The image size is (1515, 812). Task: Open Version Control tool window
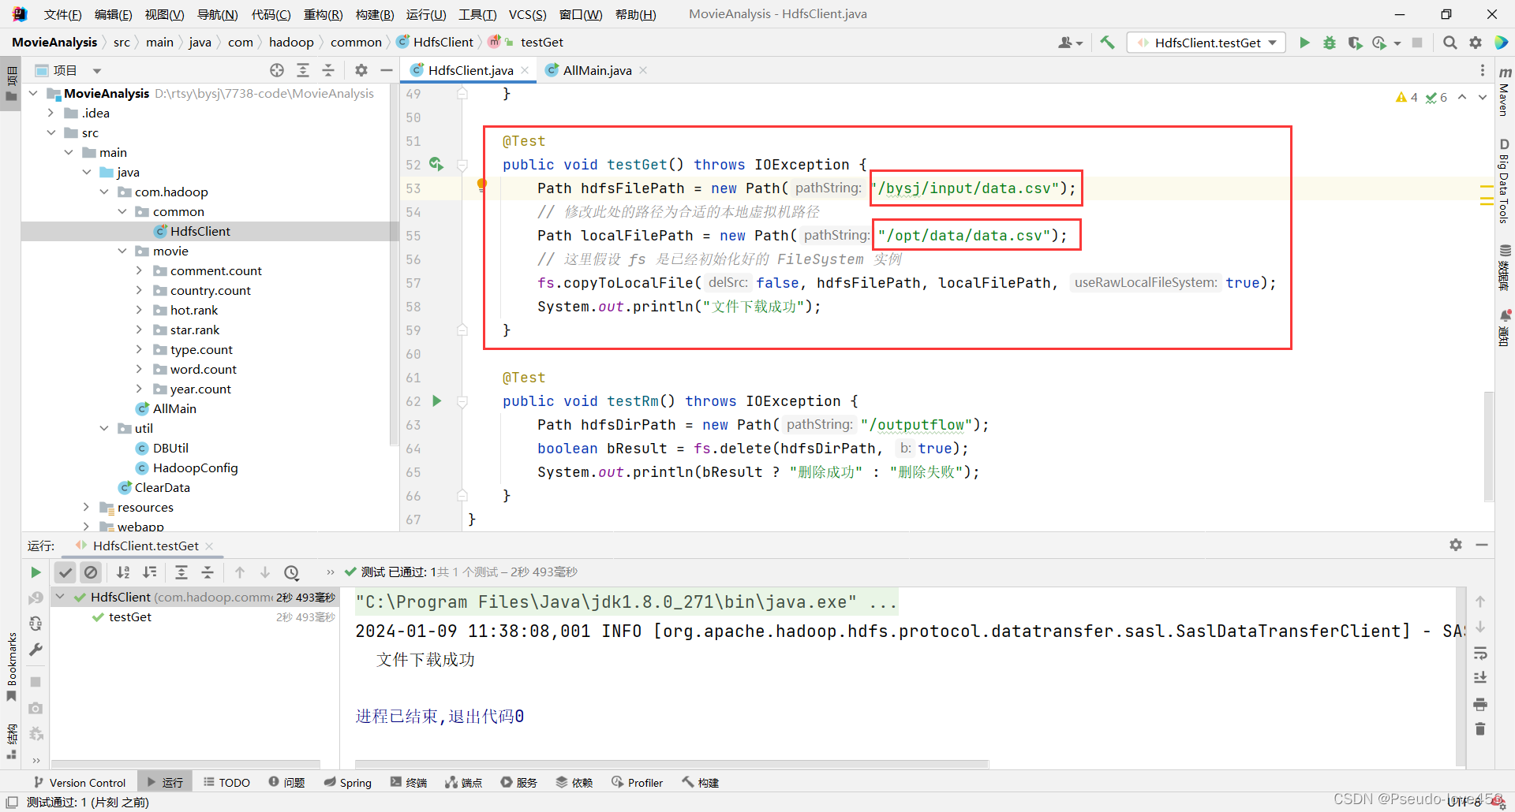80,782
